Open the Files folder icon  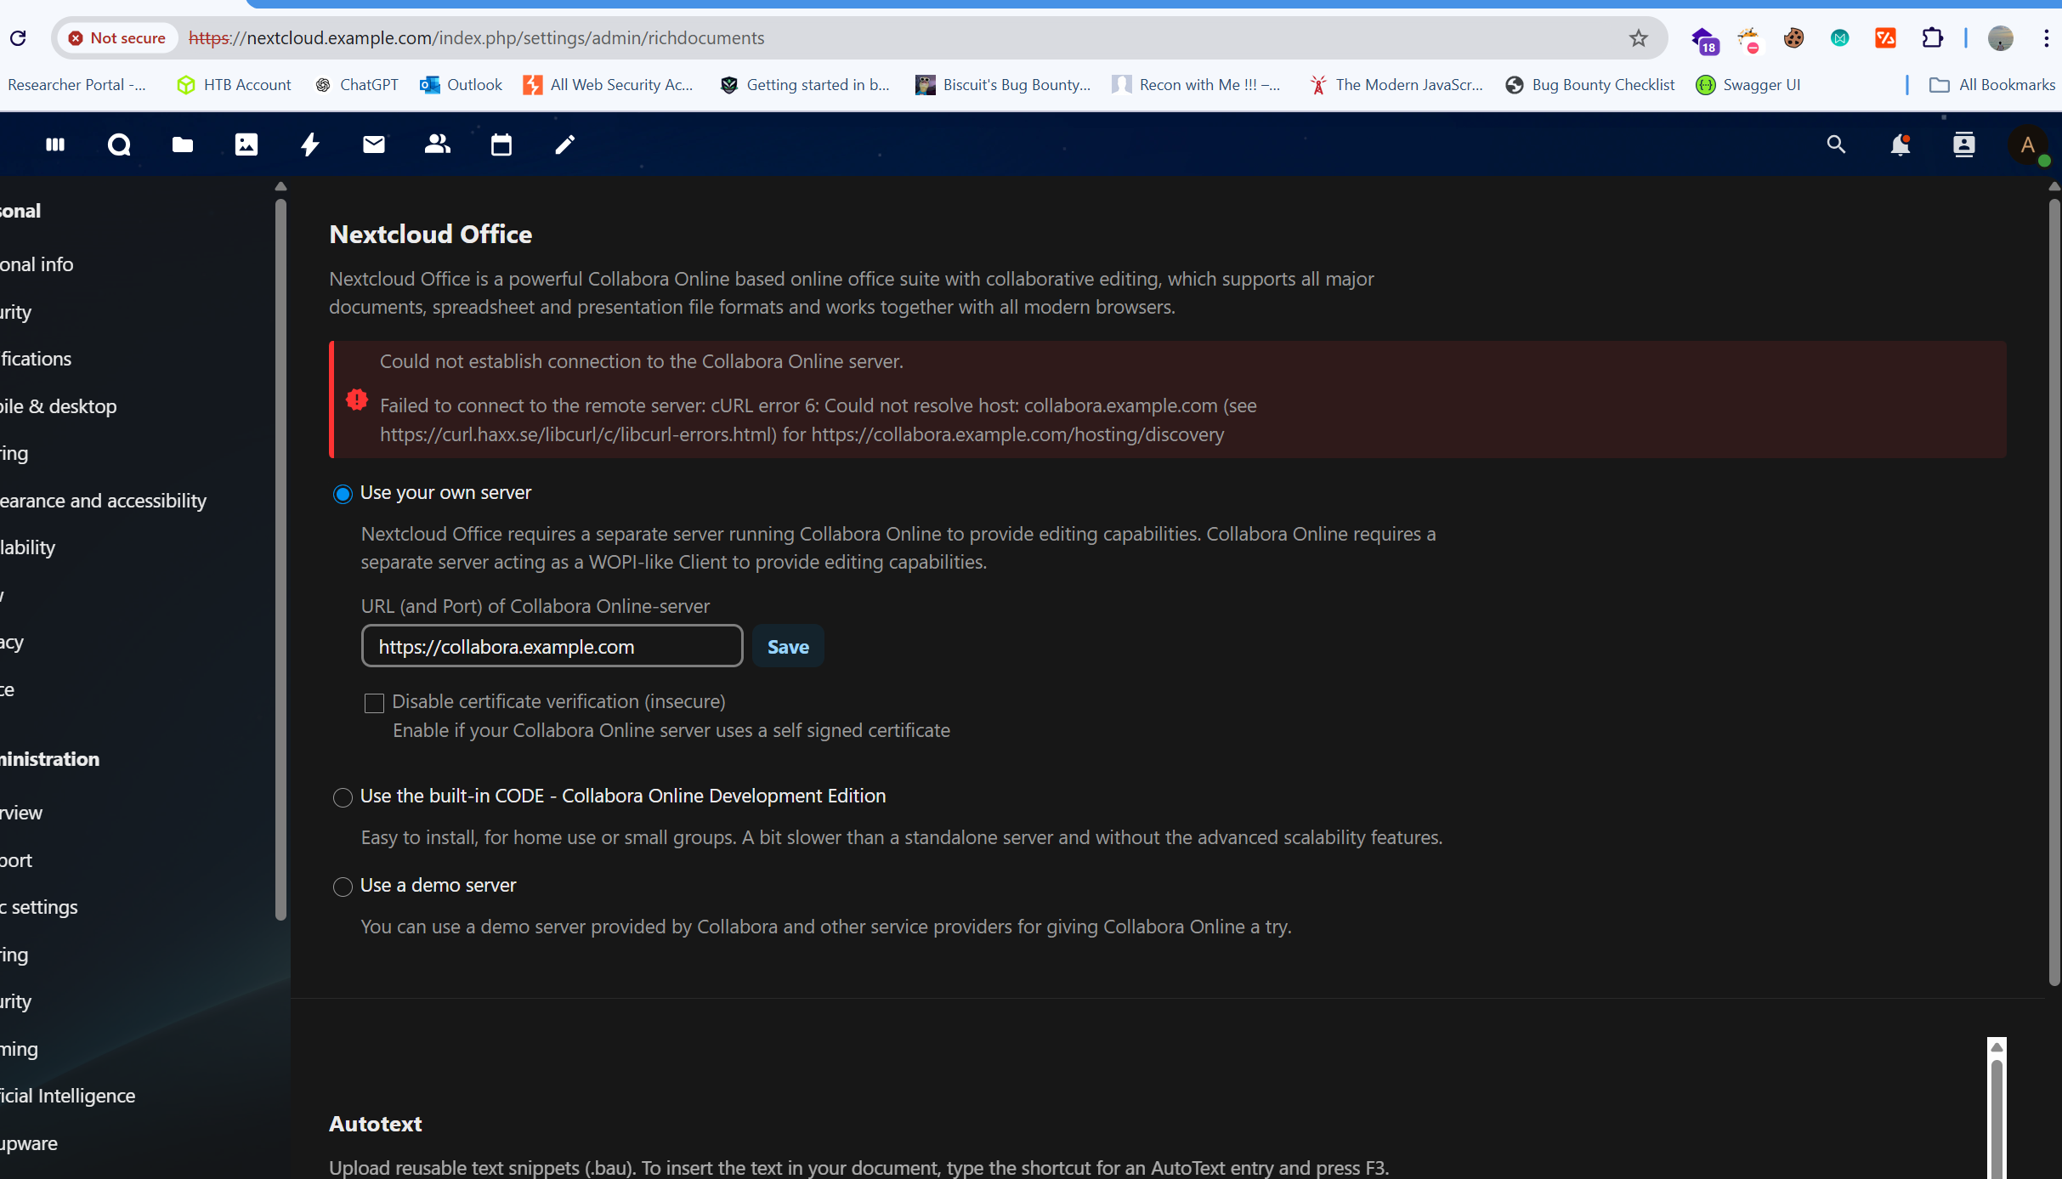coord(183,145)
